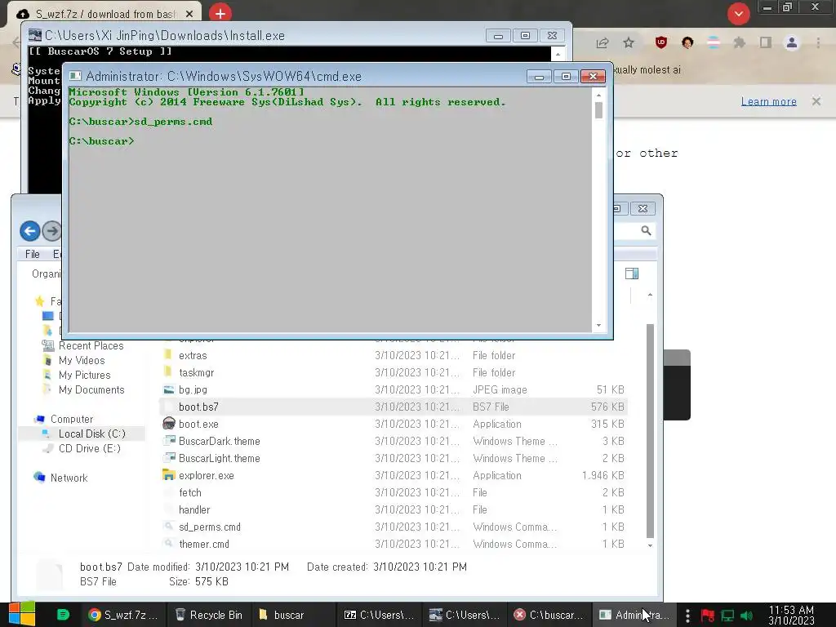Screen dimensions: 836x627
Task: Switch to buscar folder taskbar item
Action: click(x=293, y=615)
